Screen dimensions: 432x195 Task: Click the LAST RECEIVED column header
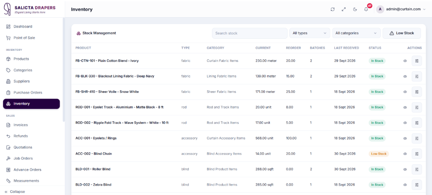(346, 48)
